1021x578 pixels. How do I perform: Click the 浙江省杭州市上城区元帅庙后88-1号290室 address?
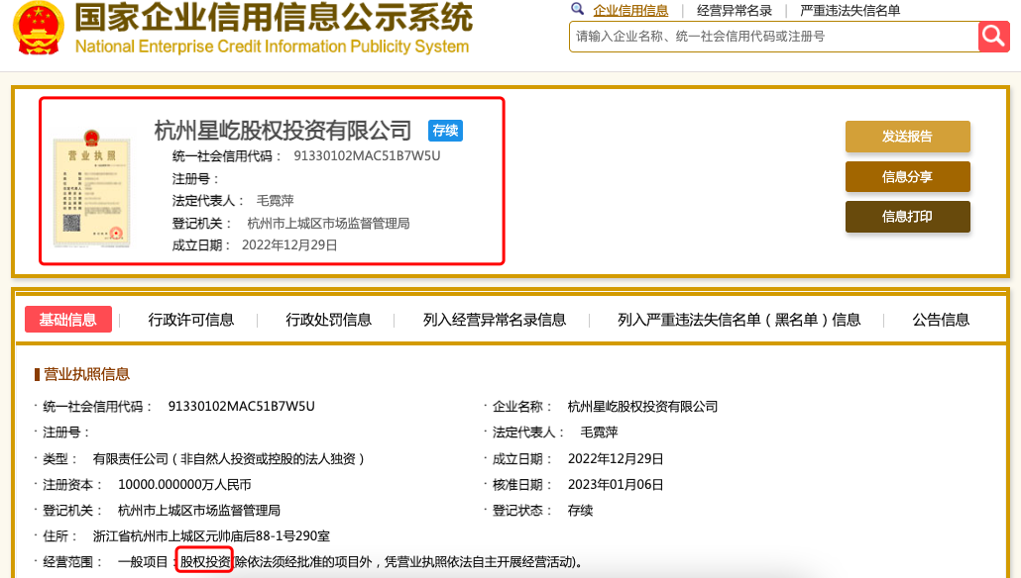click(211, 536)
